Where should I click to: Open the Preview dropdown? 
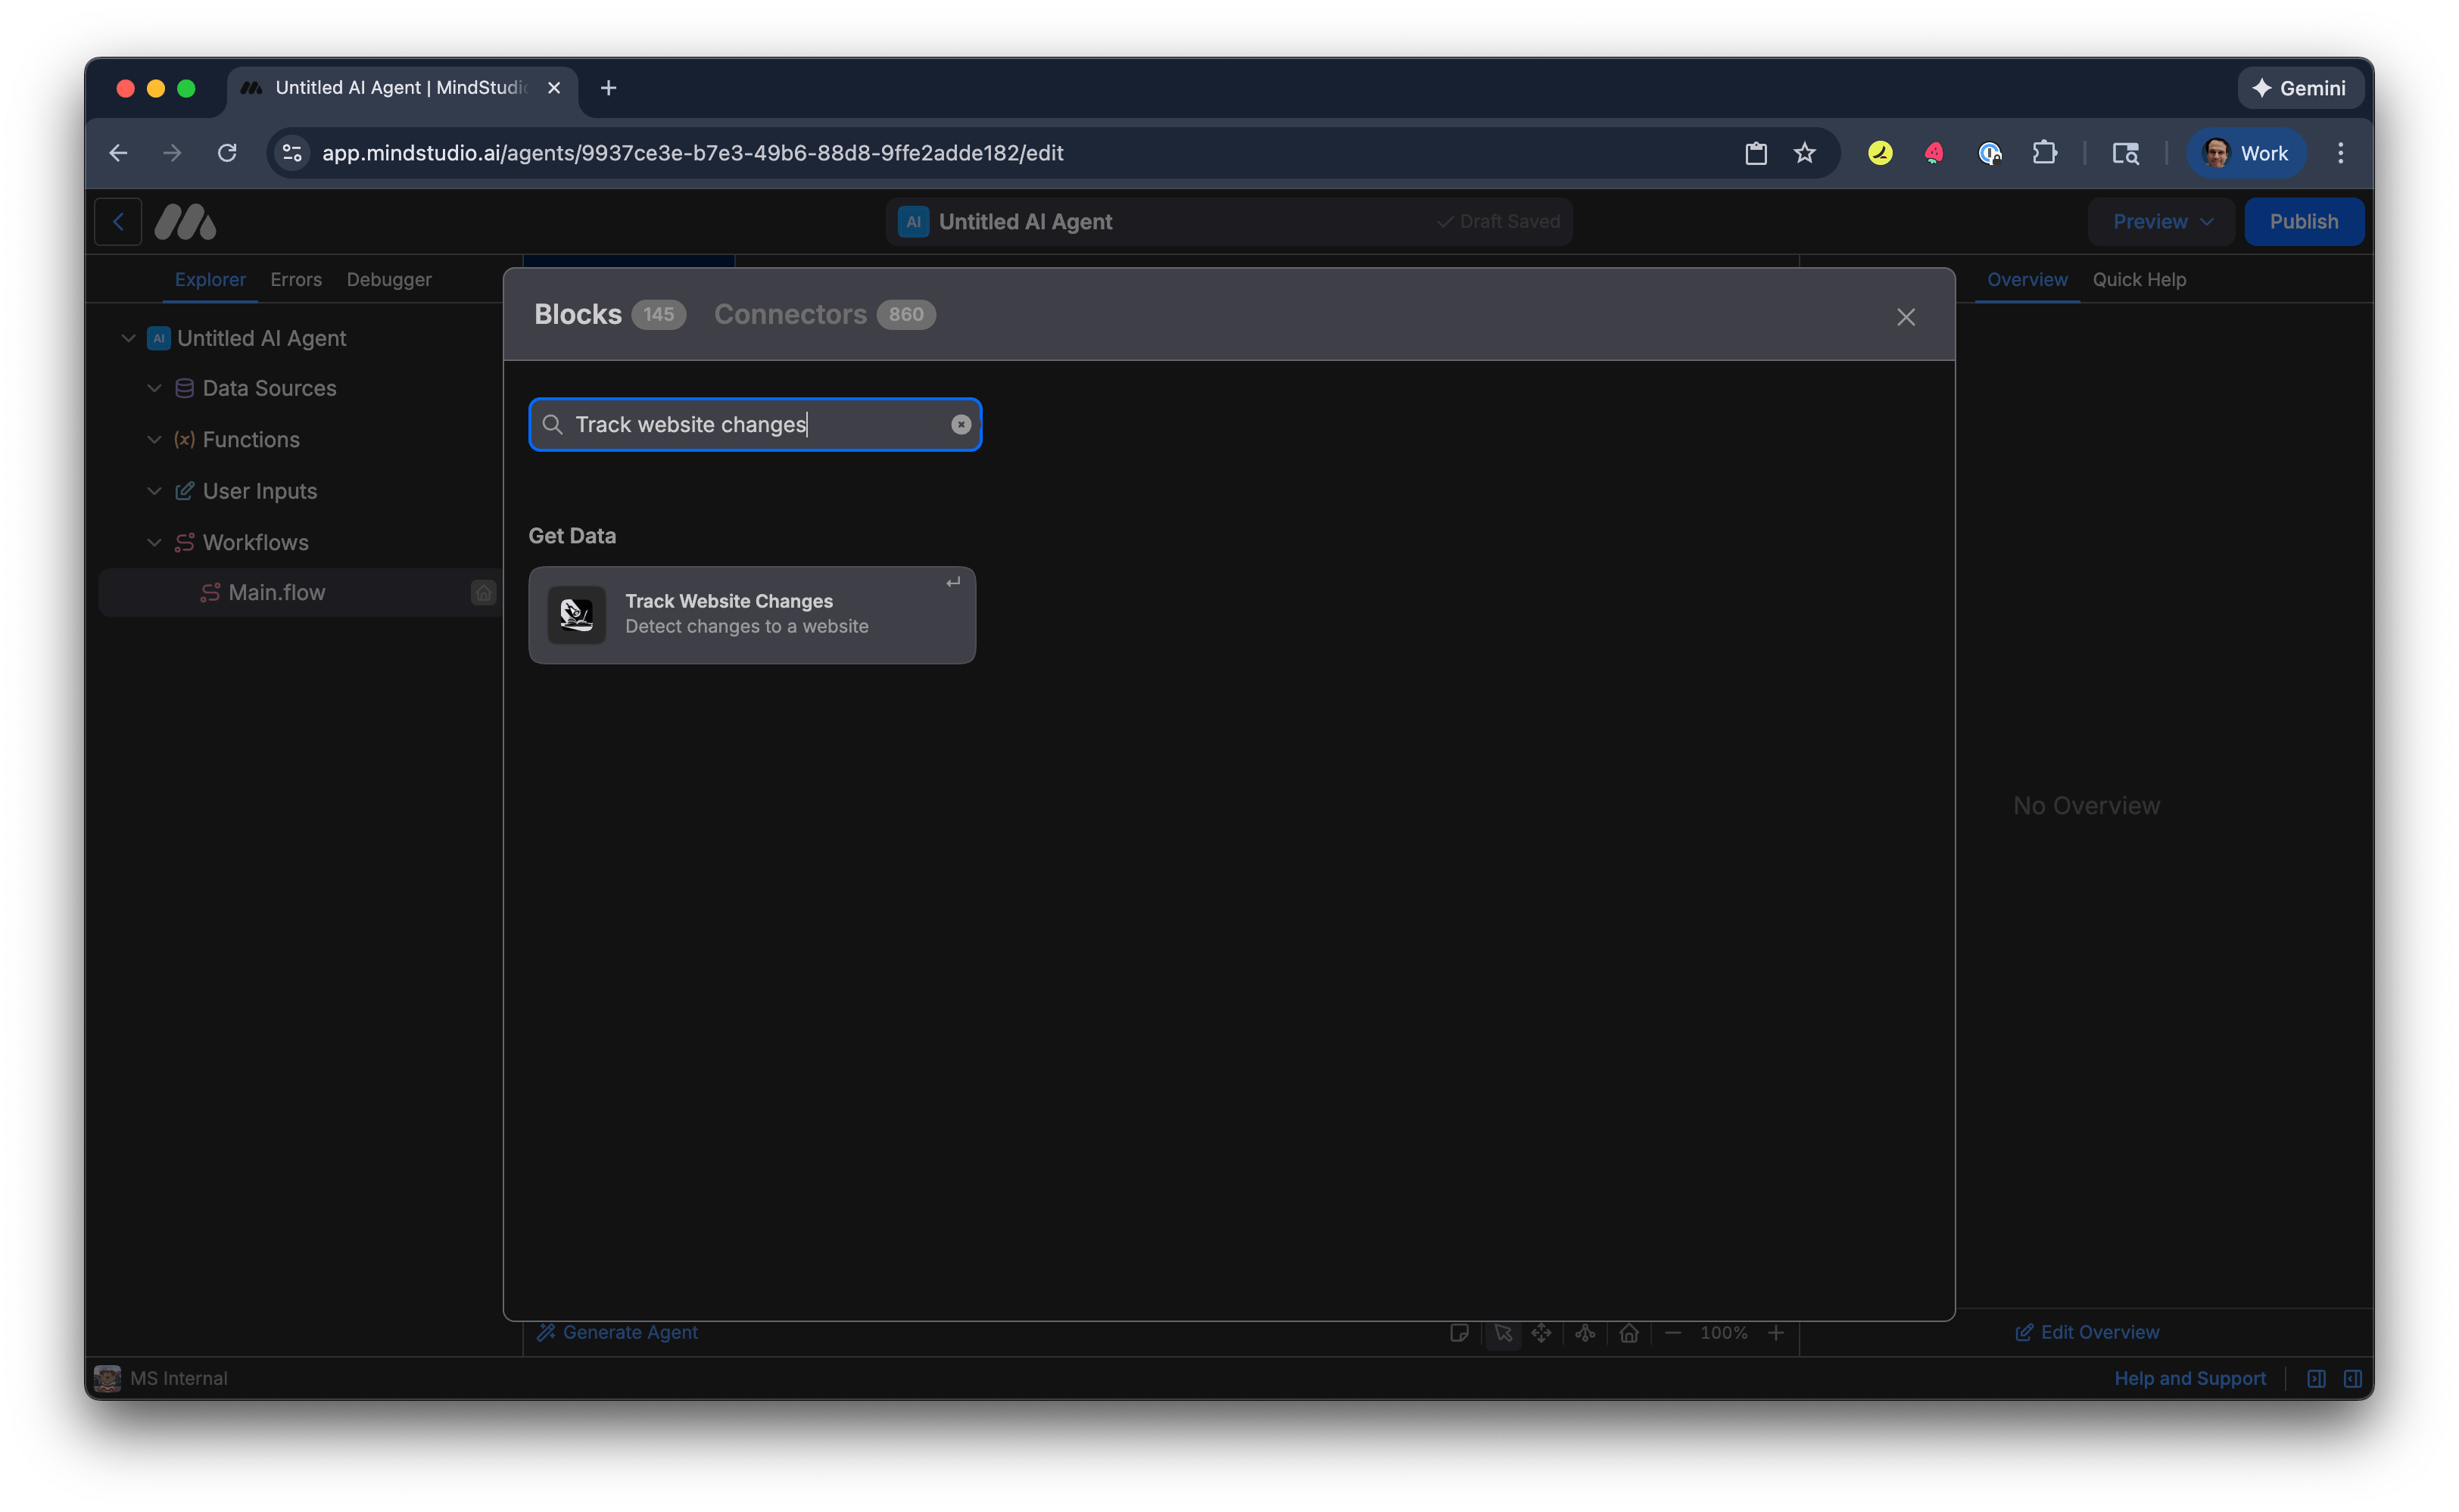coord(2160,221)
